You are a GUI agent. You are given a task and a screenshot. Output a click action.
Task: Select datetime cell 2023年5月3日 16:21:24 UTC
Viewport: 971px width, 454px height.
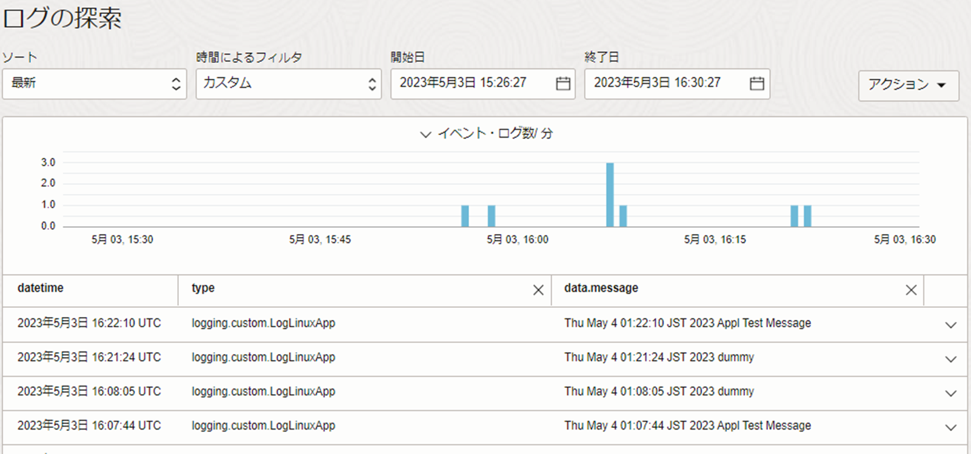point(89,357)
